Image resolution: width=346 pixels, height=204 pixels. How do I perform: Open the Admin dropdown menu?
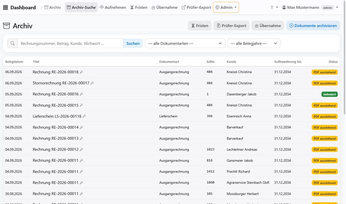click(x=226, y=8)
